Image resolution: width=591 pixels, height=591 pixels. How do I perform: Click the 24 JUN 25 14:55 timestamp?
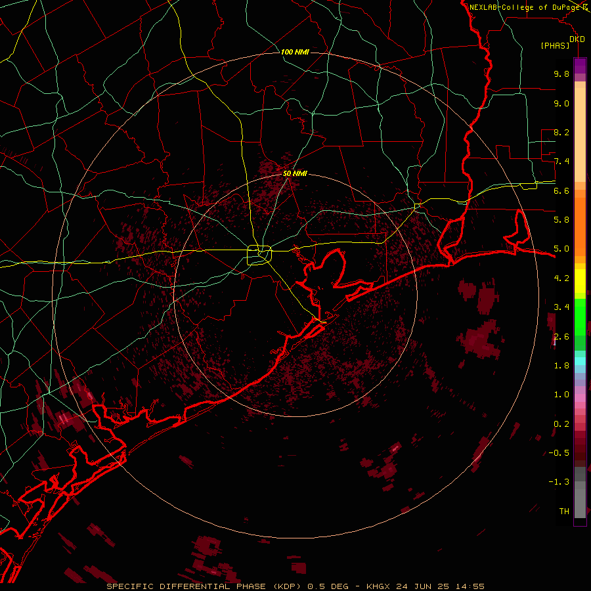pos(440,586)
